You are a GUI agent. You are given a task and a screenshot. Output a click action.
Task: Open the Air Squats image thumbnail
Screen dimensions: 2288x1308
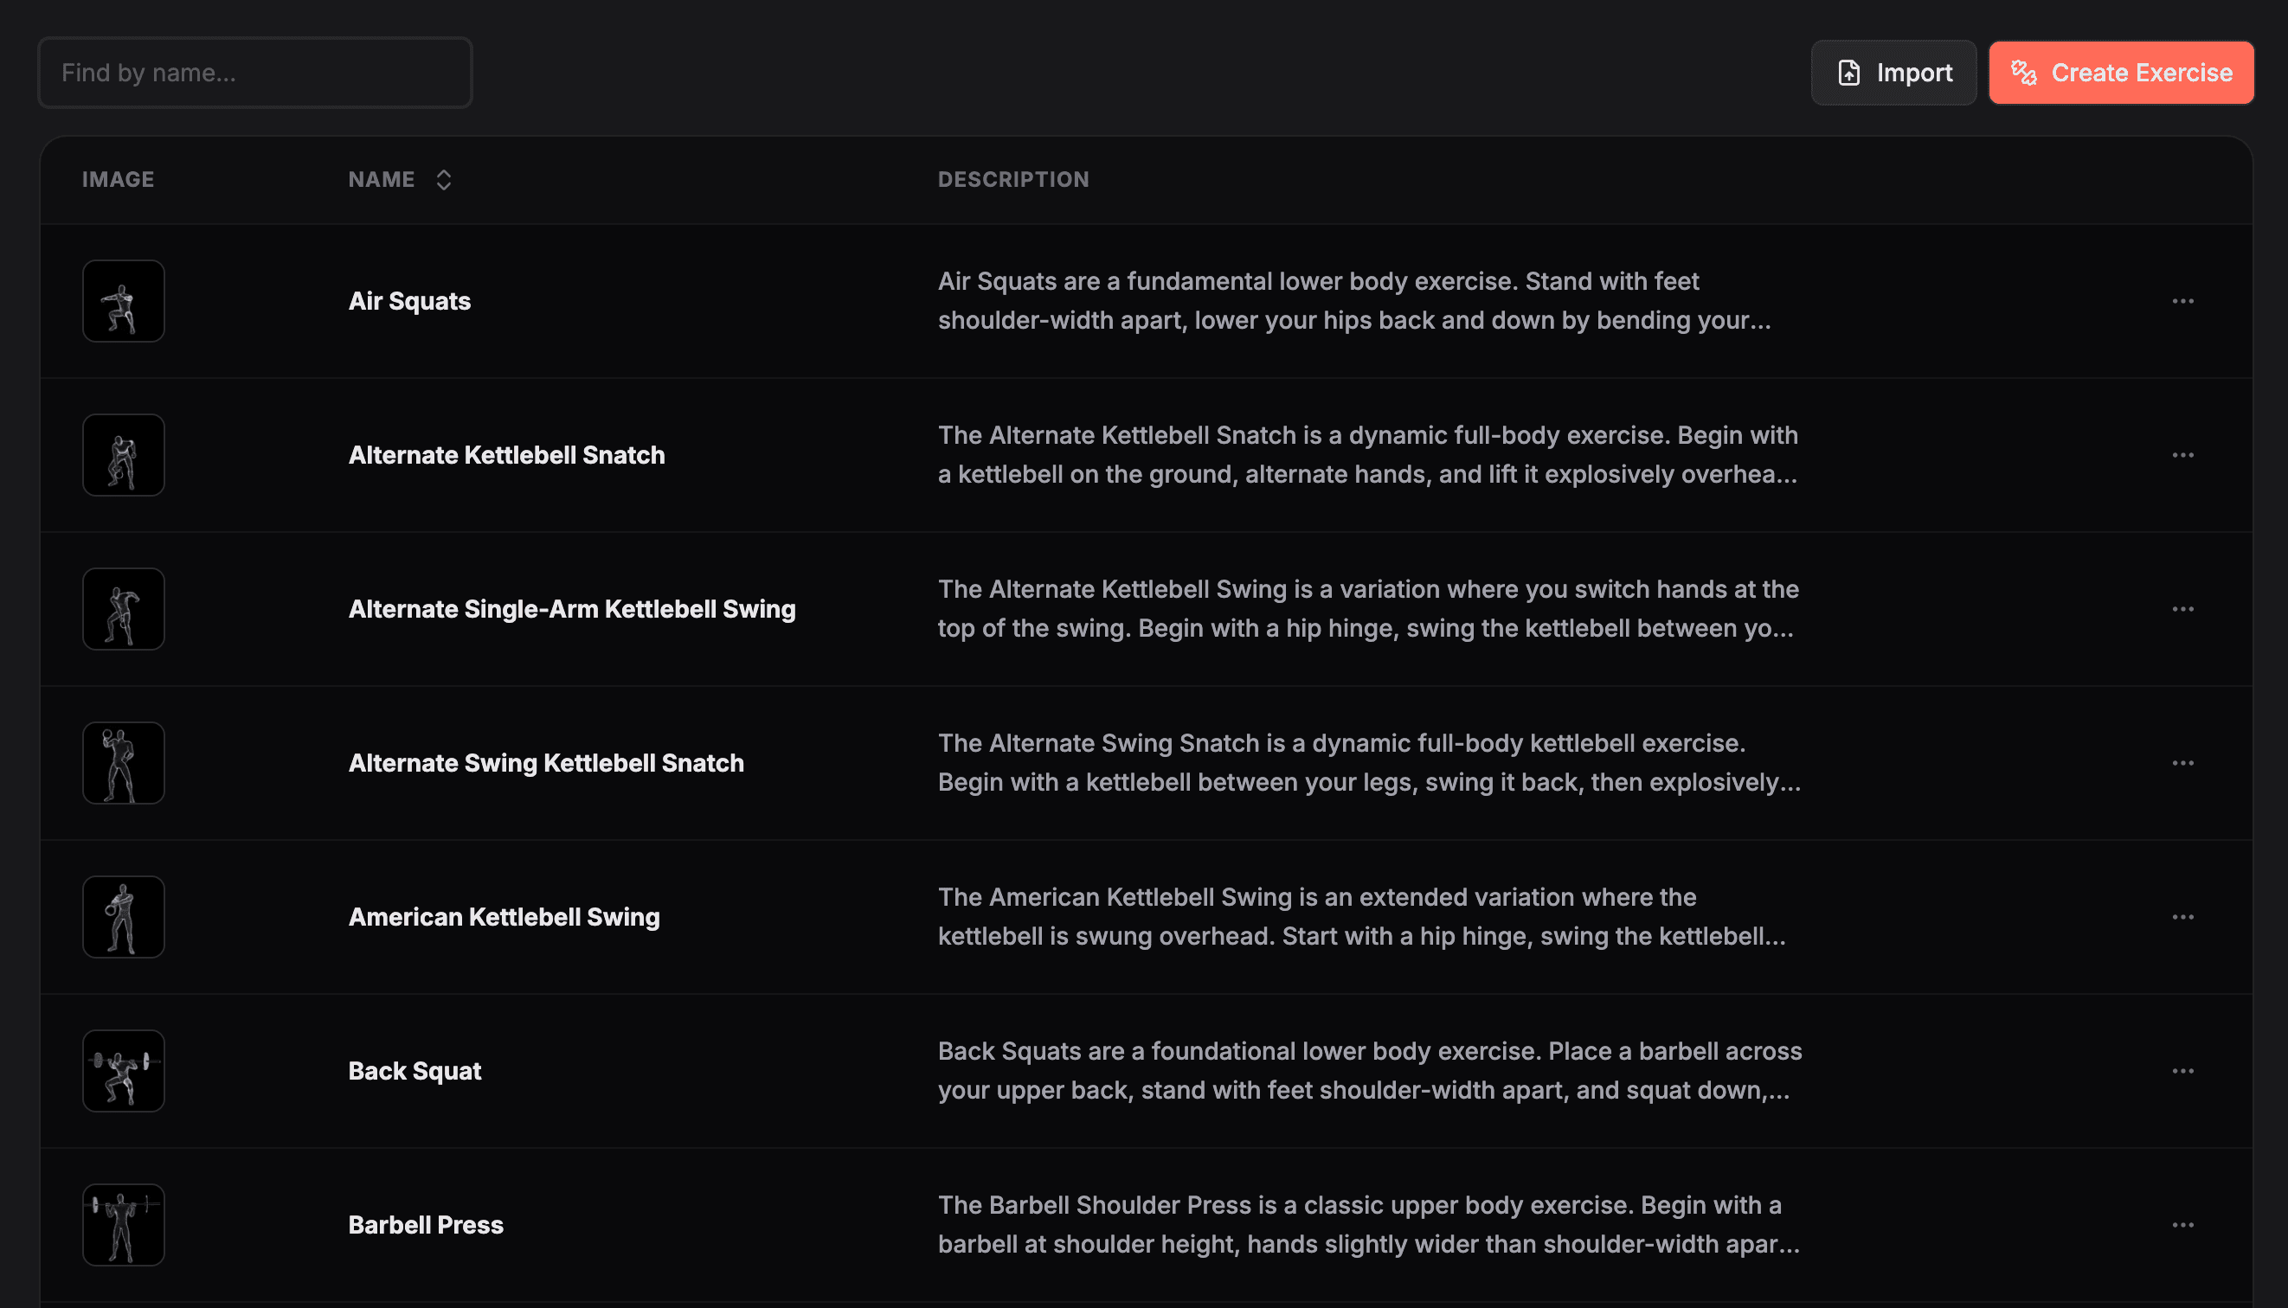(x=123, y=301)
